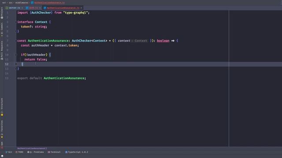Close the auth.ts editor tab
Image resolution: width=282 pixels, height=158 pixels.
click(40, 8)
